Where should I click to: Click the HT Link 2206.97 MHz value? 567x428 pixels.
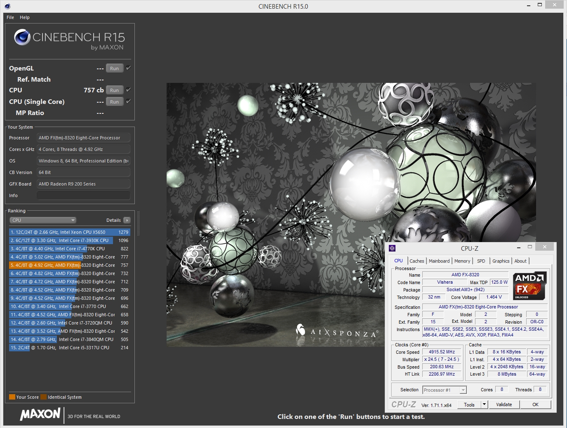pyautogui.click(x=442, y=374)
